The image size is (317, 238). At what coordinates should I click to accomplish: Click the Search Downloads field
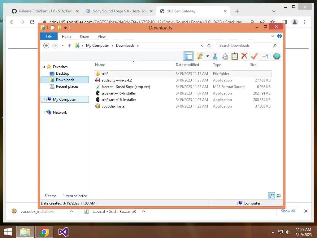(248, 46)
